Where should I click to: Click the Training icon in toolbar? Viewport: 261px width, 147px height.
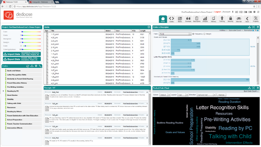click(222, 19)
